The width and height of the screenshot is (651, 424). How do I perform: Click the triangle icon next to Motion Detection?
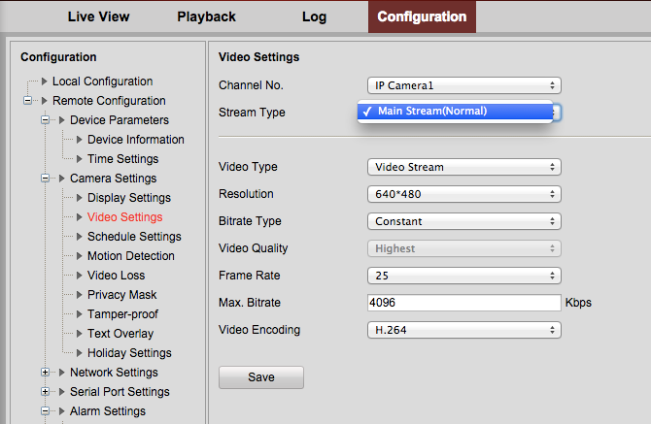[x=80, y=256]
